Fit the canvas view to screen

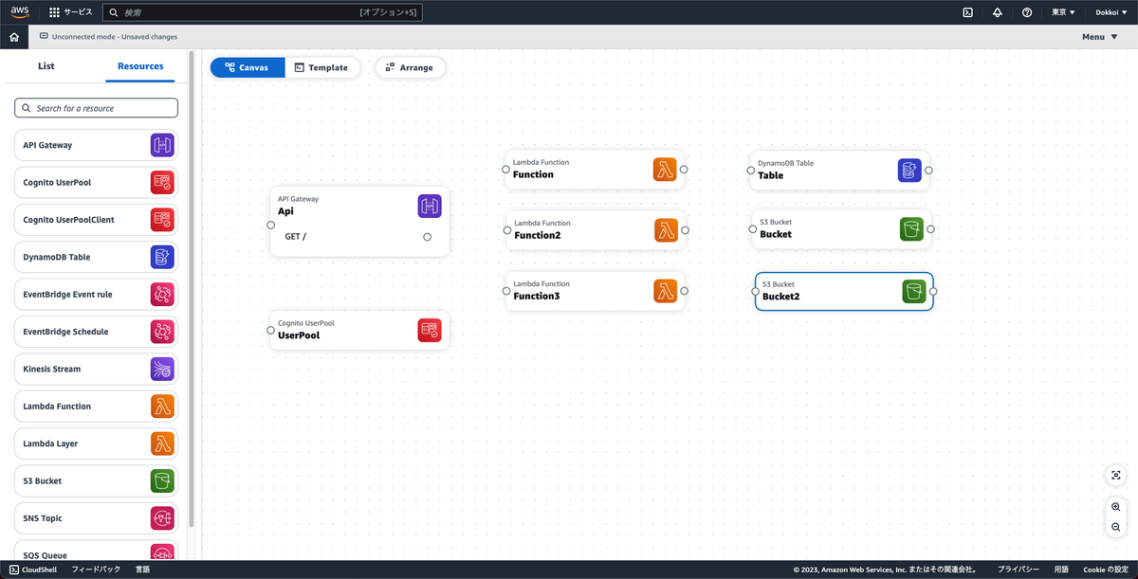tap(1116, 475)
